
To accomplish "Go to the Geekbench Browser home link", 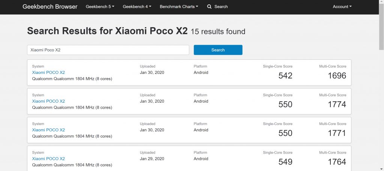I will point(50,7).
